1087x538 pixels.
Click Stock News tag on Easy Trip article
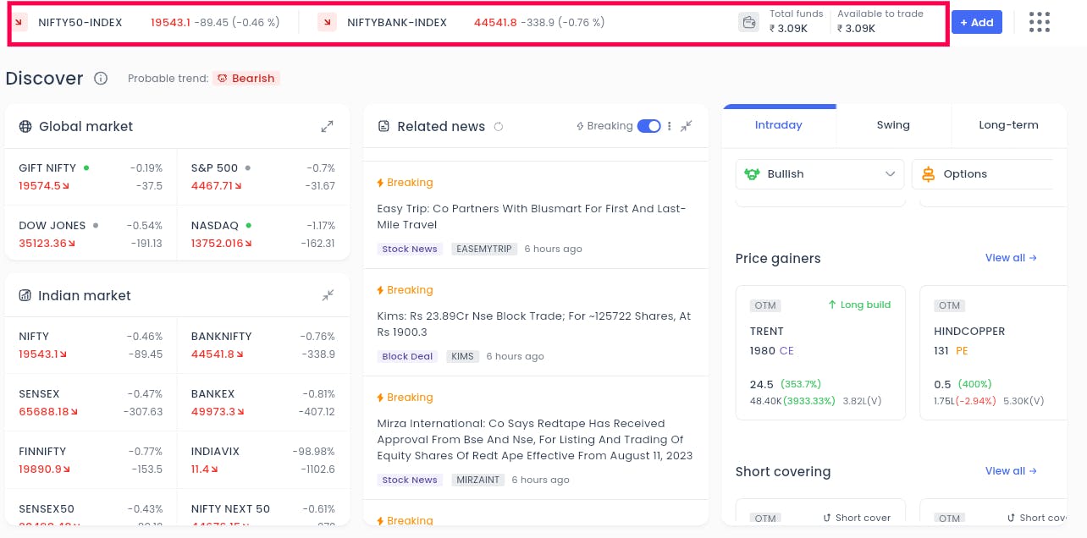[x=410, y=249]
